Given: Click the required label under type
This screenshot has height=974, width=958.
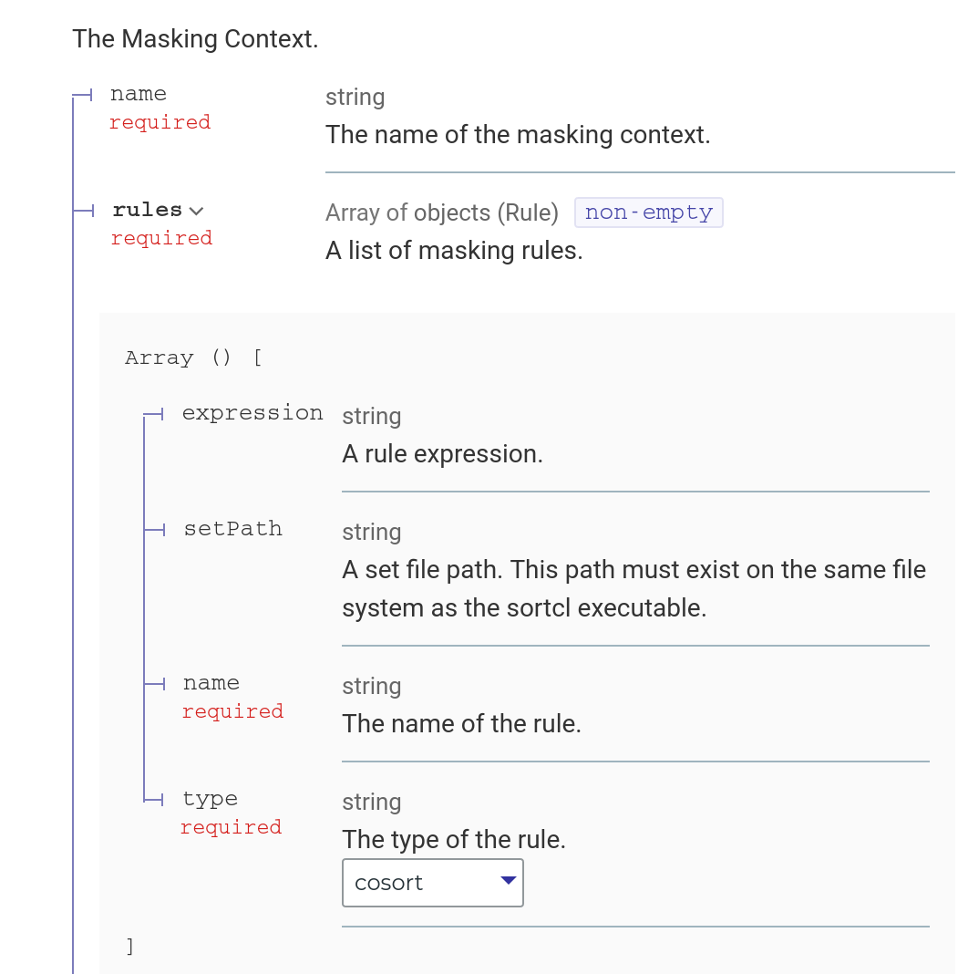Looking at the screenshot, I should (231, 827).
